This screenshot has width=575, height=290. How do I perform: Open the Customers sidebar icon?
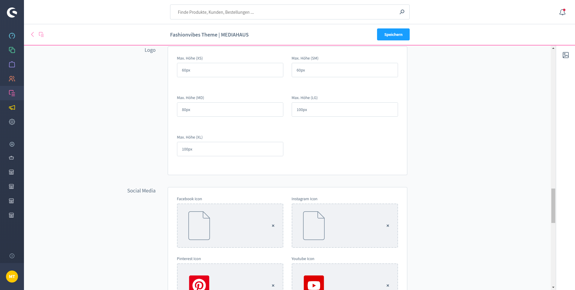pyautogui.click(x=12, y=79)
